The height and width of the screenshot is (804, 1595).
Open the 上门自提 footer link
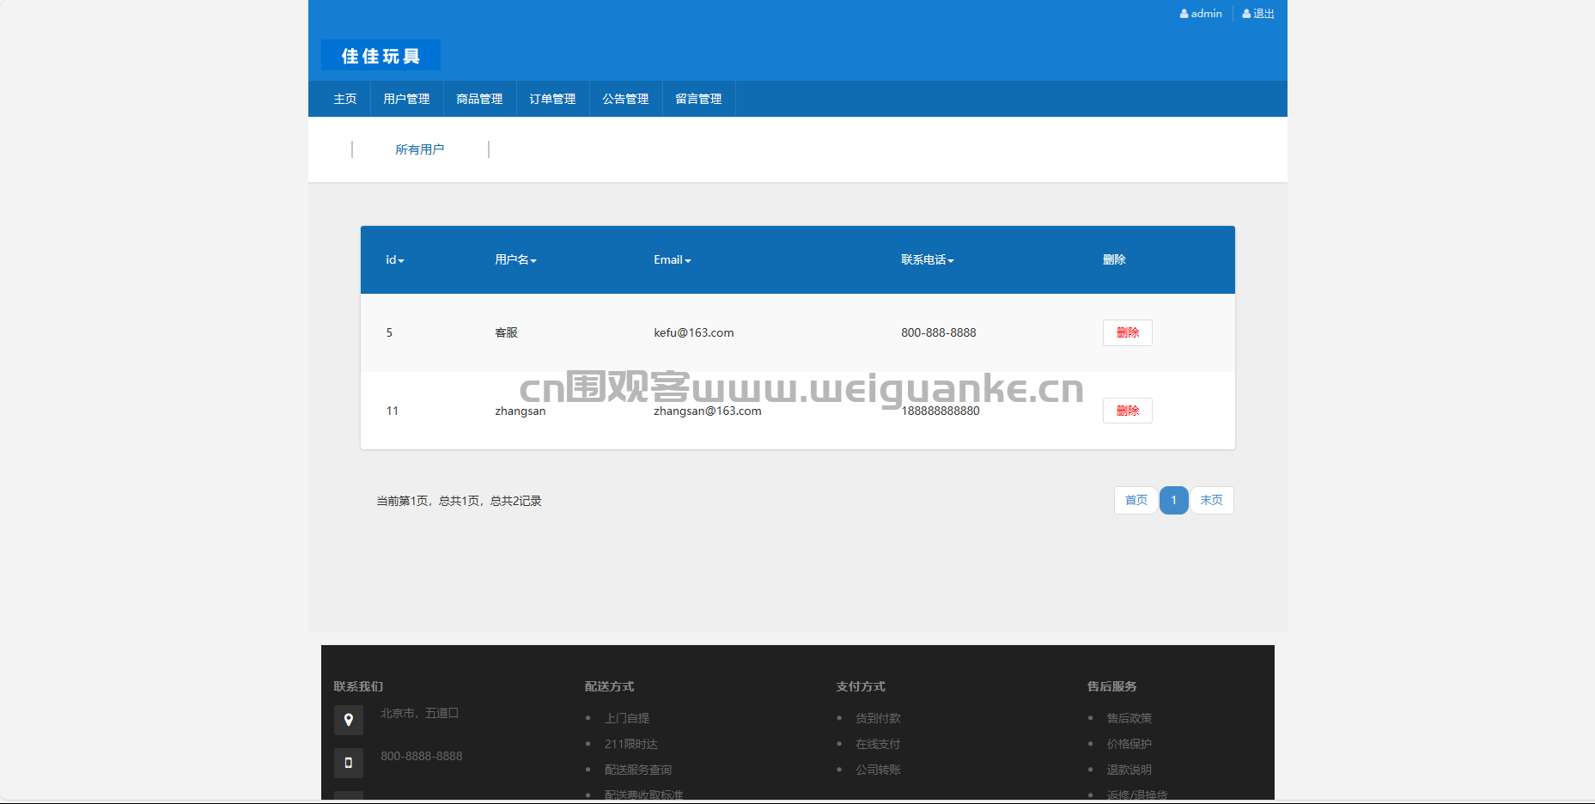click(627, 718)
